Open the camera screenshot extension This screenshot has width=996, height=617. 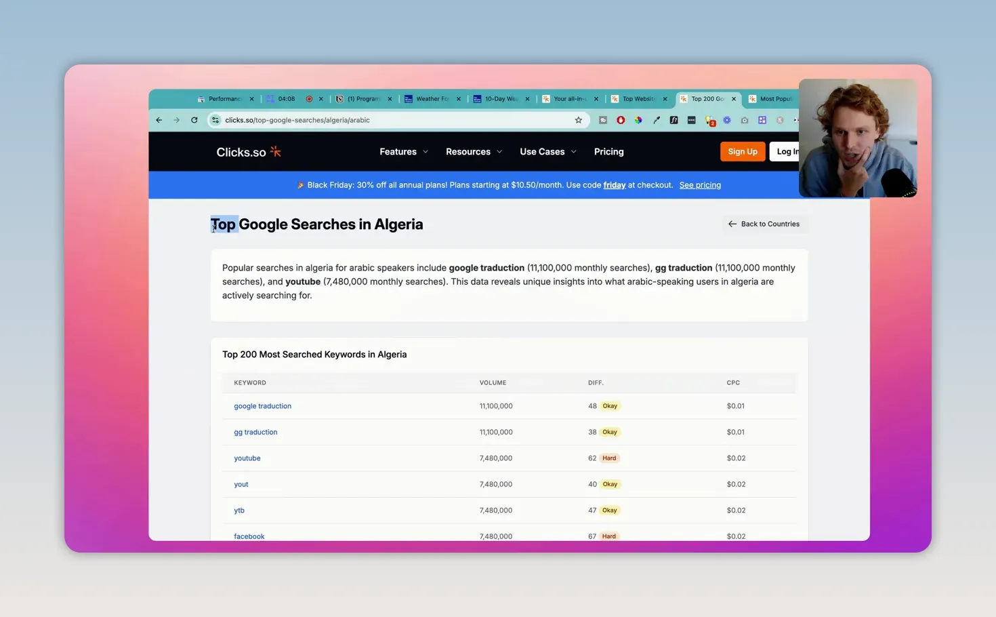pyautogui.click(x=745, y=120)
